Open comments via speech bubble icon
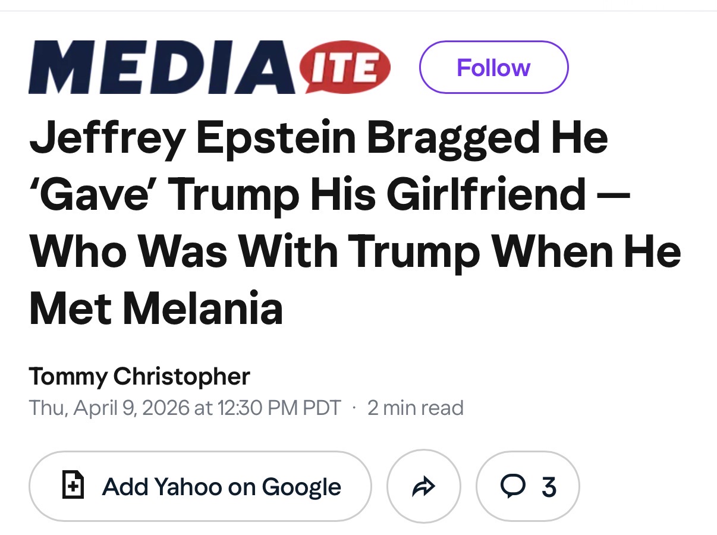Image resolution: width=717 pixels, height=535 pixels. (512, 487)
